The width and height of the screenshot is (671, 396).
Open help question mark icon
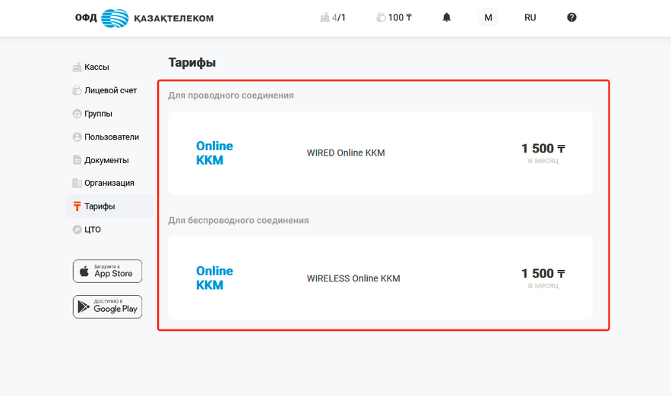click(571, 17)
